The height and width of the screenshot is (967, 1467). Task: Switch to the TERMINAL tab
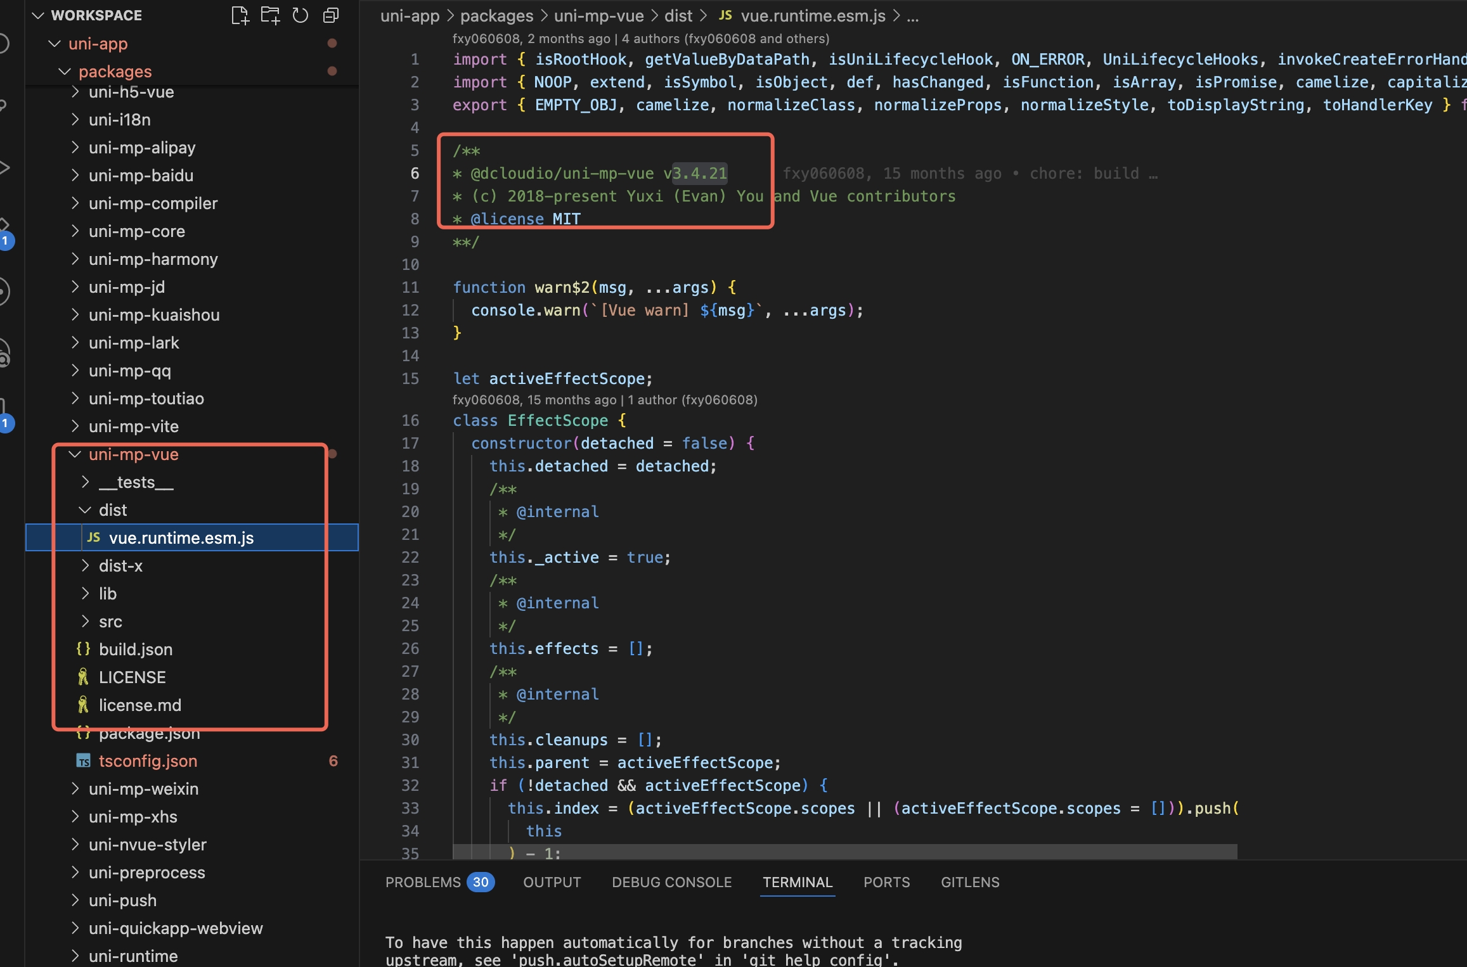point(797,882)
